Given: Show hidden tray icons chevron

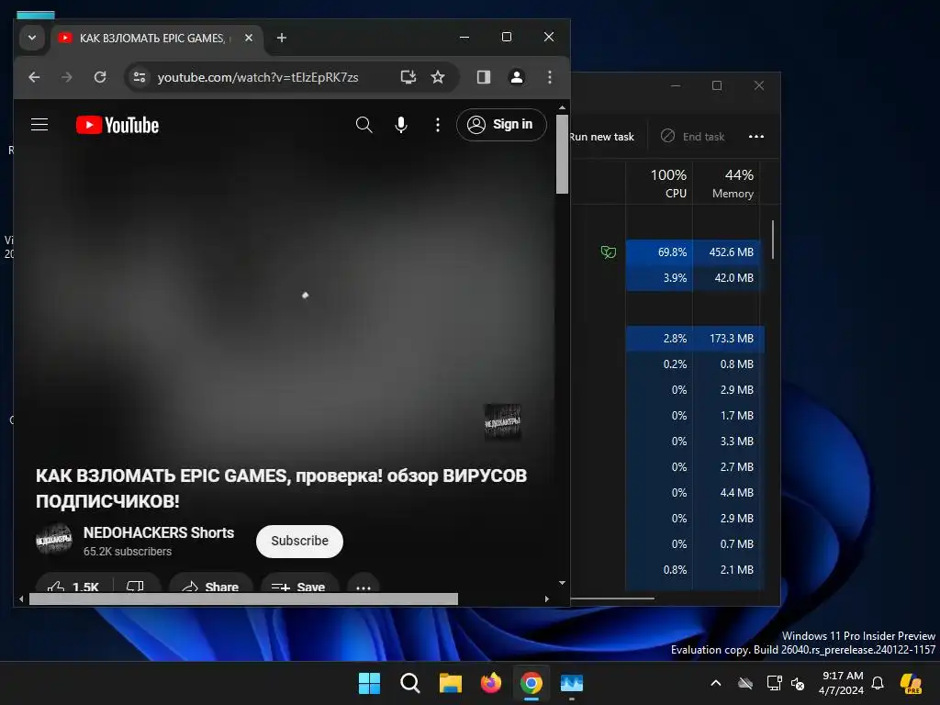Looking at the screenshot, I should tap(716, 683).
